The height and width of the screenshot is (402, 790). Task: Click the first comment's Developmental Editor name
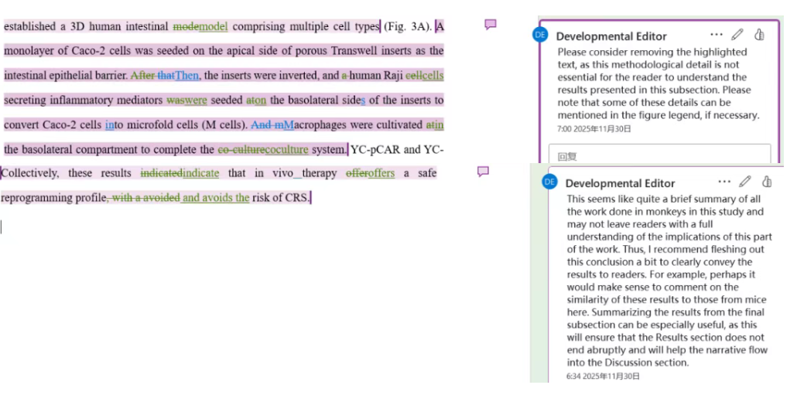[x=610, y=36]
